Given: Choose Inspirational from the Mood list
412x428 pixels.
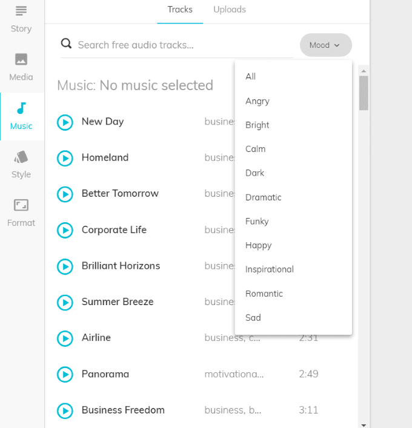Looking at the screenshot, I should point(270,269).
